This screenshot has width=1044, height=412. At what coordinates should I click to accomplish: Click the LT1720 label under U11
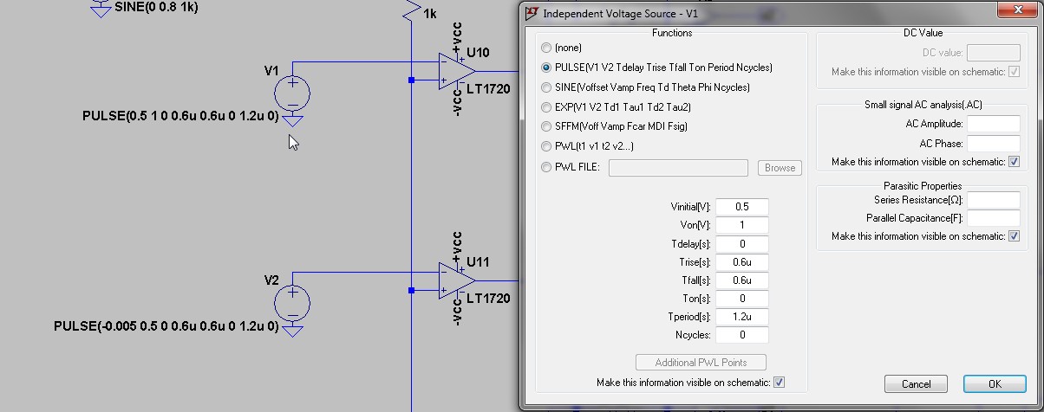point(488,299)
